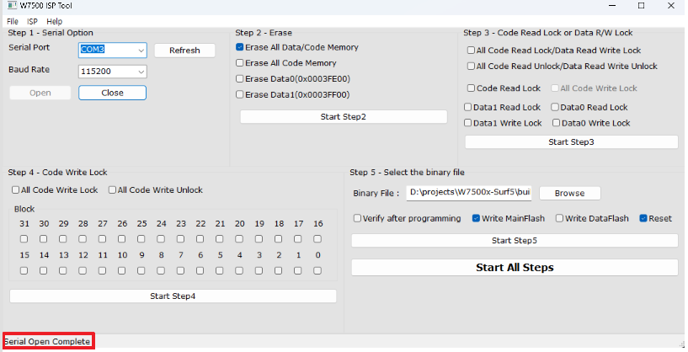Click the Binary File path field

[x=469, y=193]
